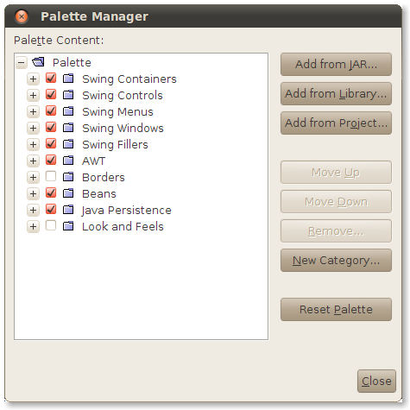
Task: Click the Add from Library button
Action: 336,93
